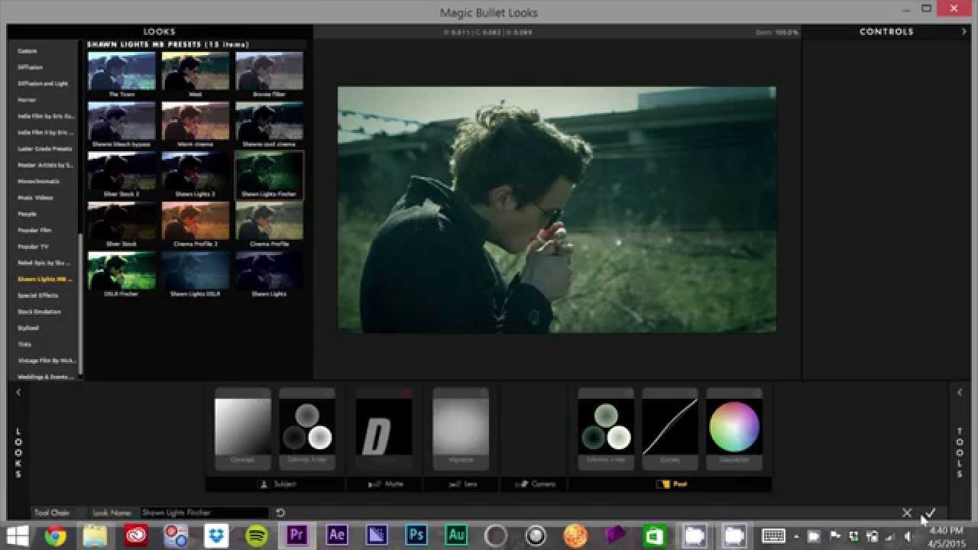The height and width of the screenshot is (550, 978).
Task: Expand the Looks drawer arrow at left
Action: (x=18, y=392)
